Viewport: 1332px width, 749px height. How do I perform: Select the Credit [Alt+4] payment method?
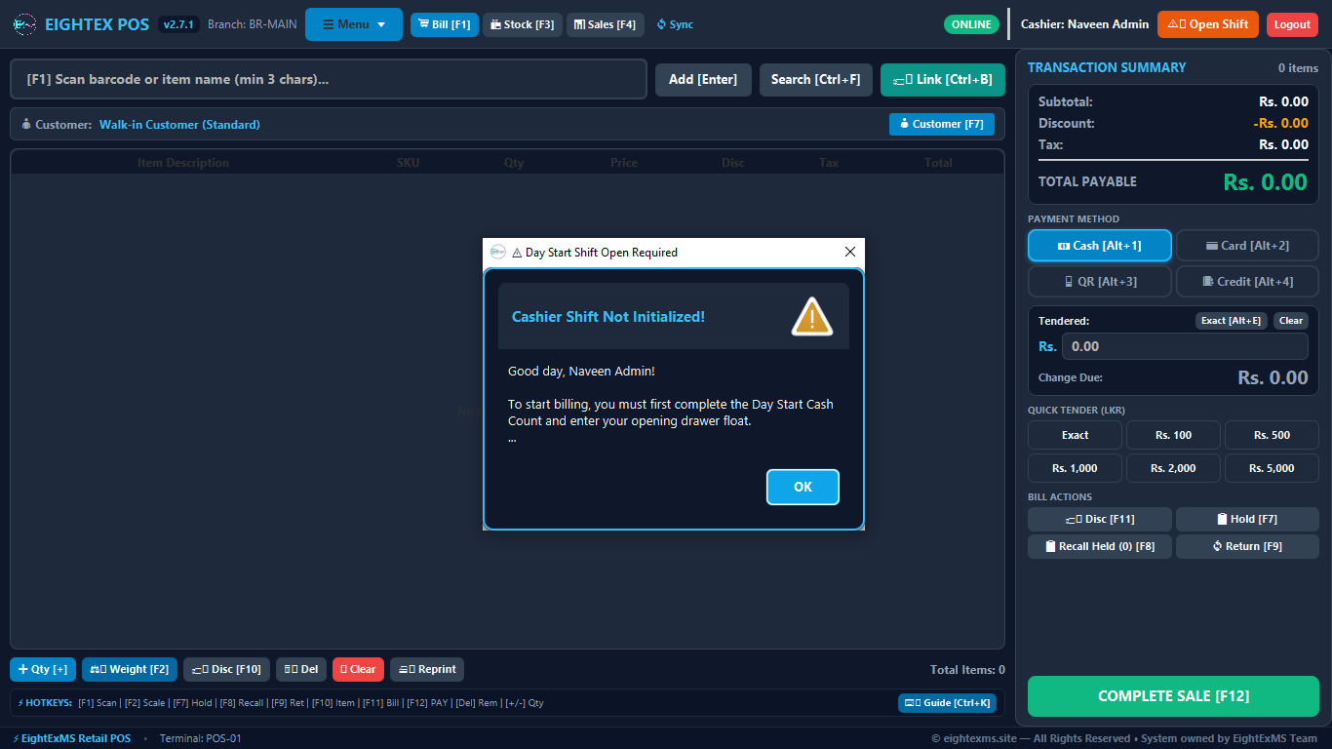(1247, 282)
